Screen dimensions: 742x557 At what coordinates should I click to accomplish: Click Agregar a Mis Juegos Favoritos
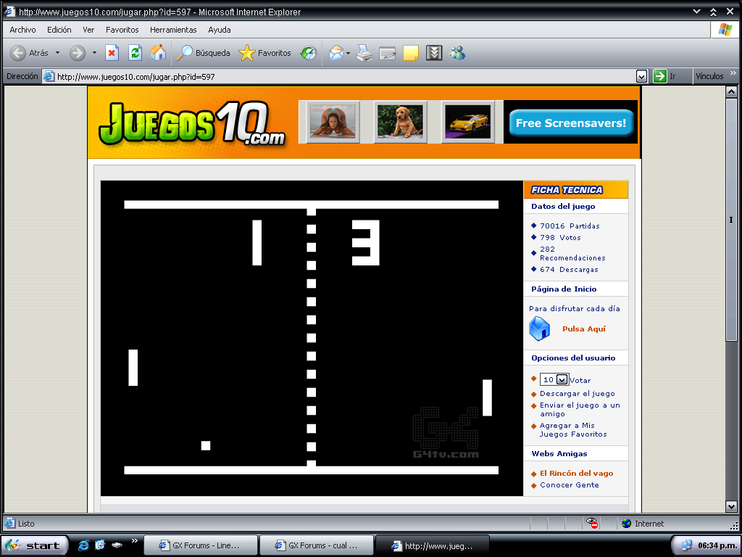573,429
